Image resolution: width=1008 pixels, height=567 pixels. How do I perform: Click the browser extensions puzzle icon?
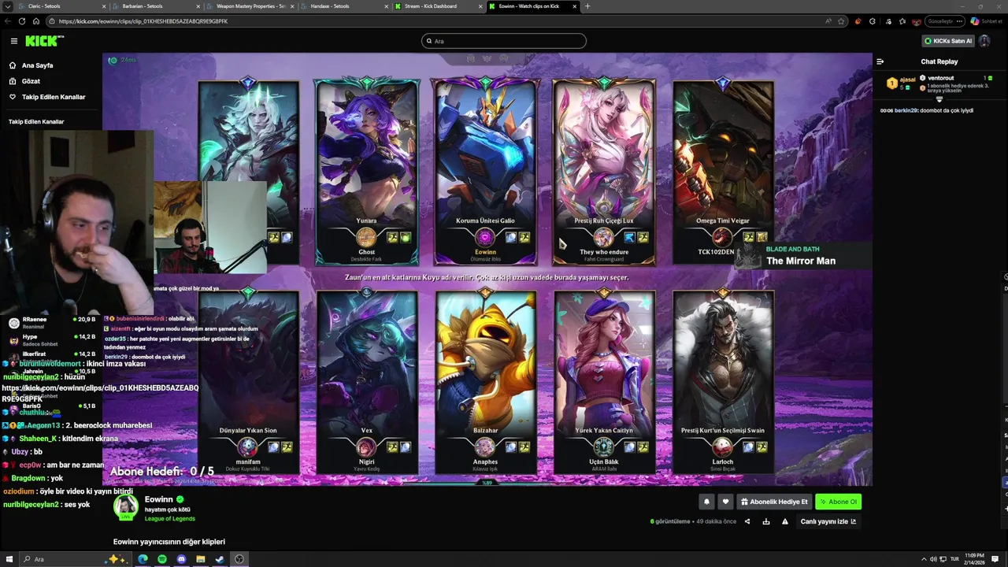[873, 21]
